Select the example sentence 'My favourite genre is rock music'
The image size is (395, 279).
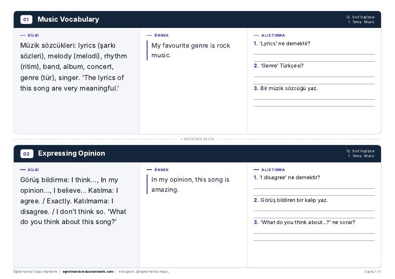pyautogui.click(x=191, y=50)
